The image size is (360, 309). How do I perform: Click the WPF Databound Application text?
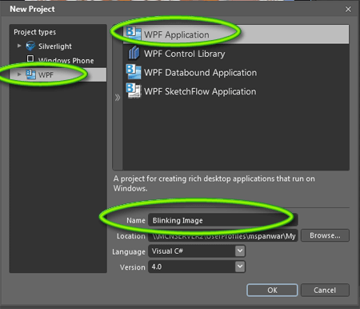[x=200, y=73]
